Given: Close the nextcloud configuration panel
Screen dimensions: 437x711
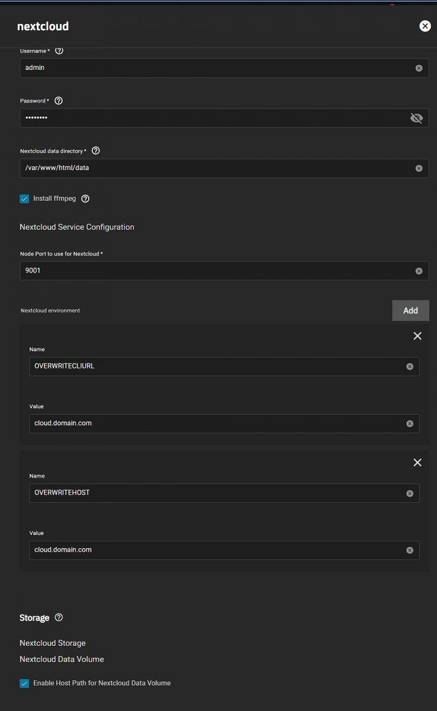Looking at the screenshot, I should coord(425,25).
